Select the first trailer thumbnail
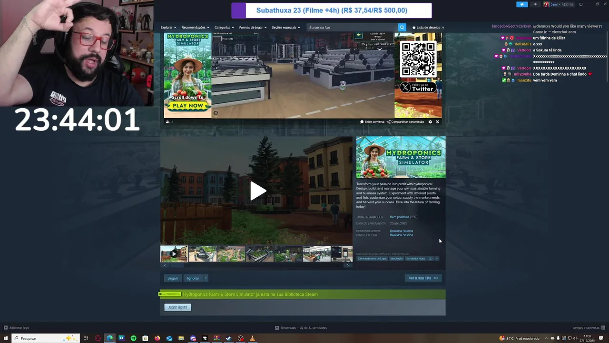 click(x=174, y=254)
